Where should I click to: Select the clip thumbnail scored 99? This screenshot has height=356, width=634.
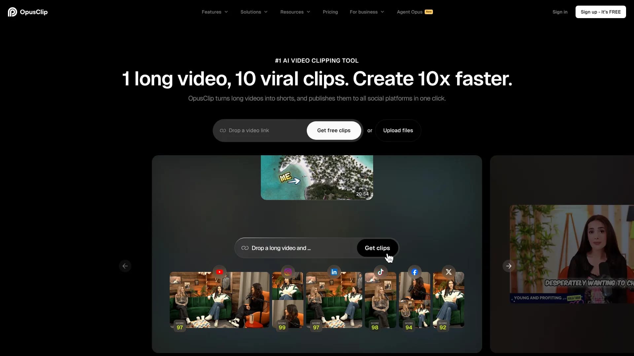pos(288,300)
